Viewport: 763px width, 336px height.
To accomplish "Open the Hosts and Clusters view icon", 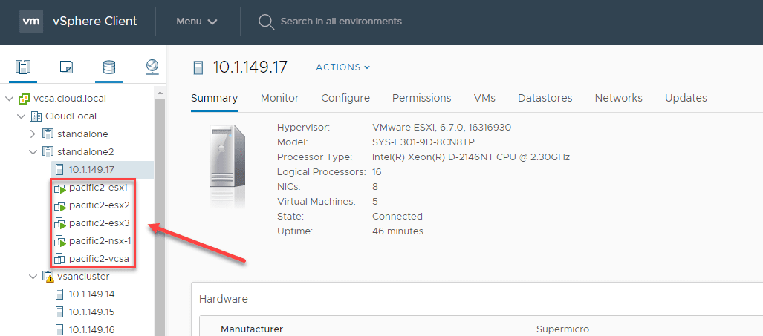I will coord(23,67).
